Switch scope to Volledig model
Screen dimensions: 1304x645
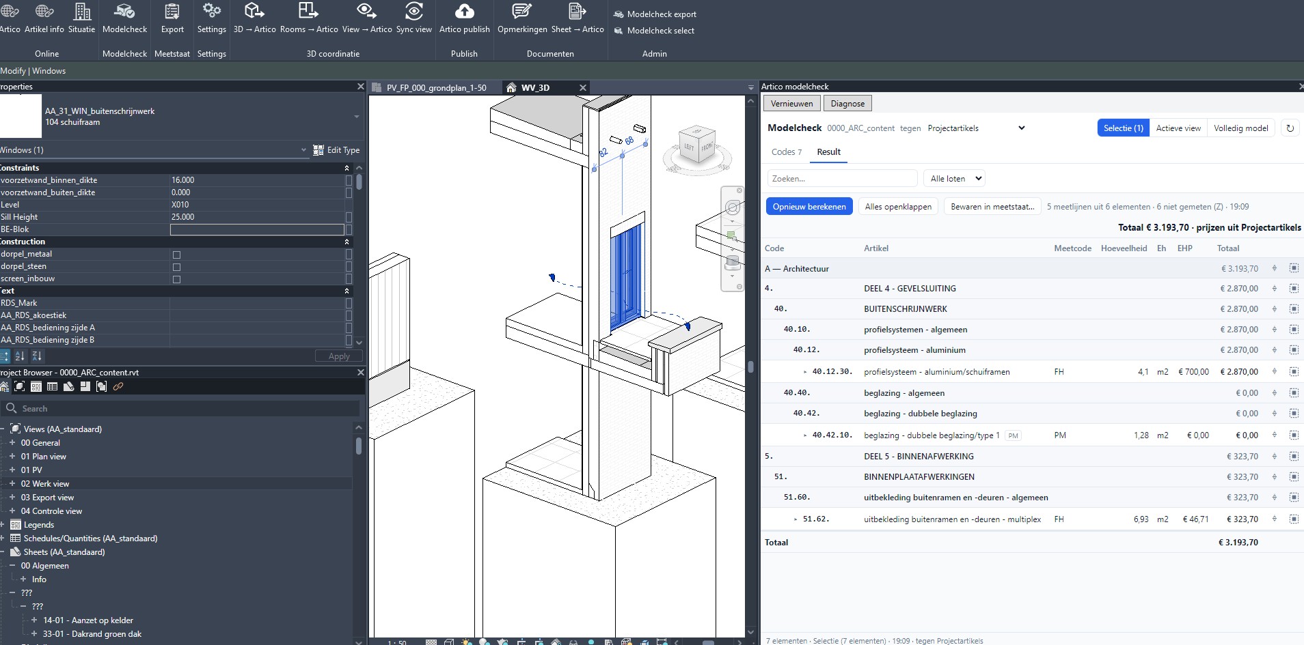click(x=1240, y=128)
